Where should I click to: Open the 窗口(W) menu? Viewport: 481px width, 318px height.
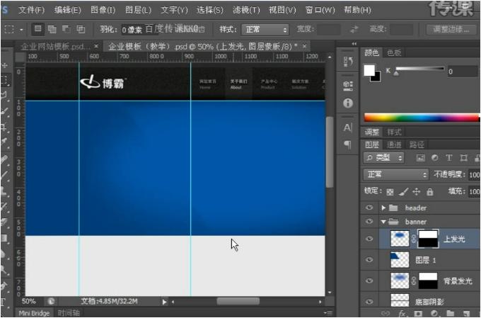(320, 10)
